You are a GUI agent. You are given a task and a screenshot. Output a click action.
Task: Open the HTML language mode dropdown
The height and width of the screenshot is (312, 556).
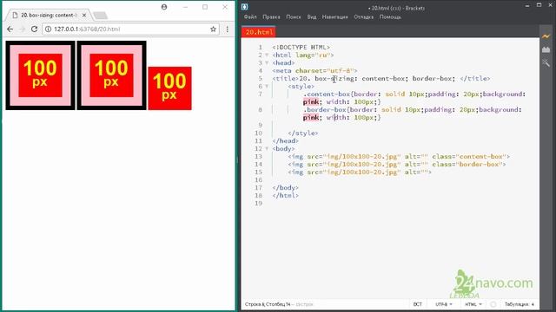tap(473, 304)
